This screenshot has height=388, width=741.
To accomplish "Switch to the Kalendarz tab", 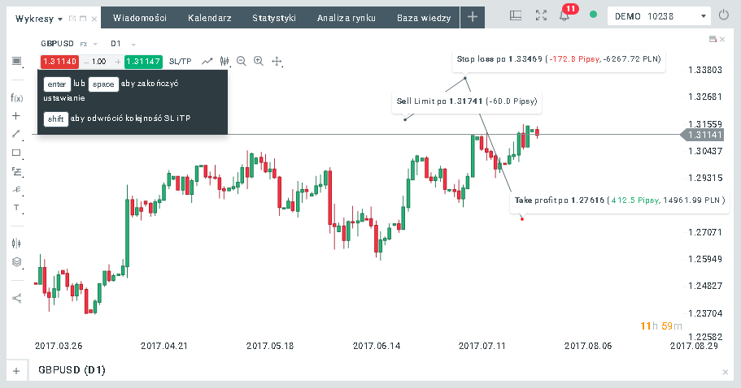I will (210, 16).
